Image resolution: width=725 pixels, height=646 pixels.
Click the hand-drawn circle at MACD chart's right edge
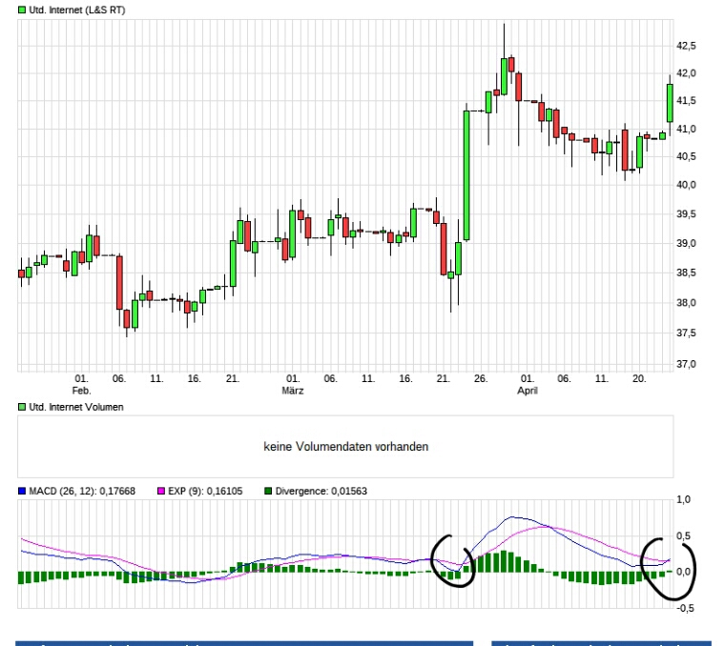pos(667,568)
